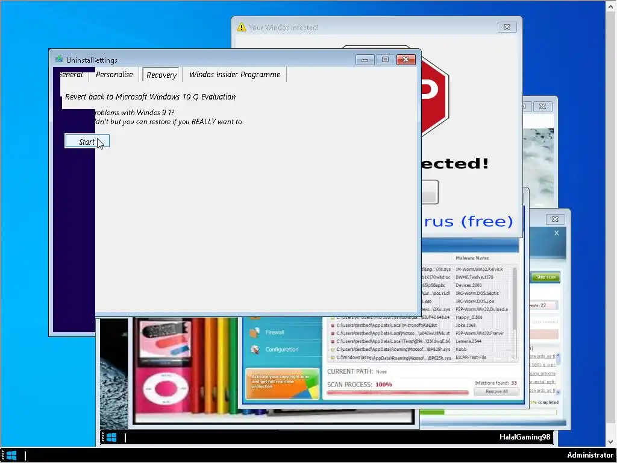Select the Devices.2000 malware entry
This screenshot has width=617, height=463.
coord(468,285)
